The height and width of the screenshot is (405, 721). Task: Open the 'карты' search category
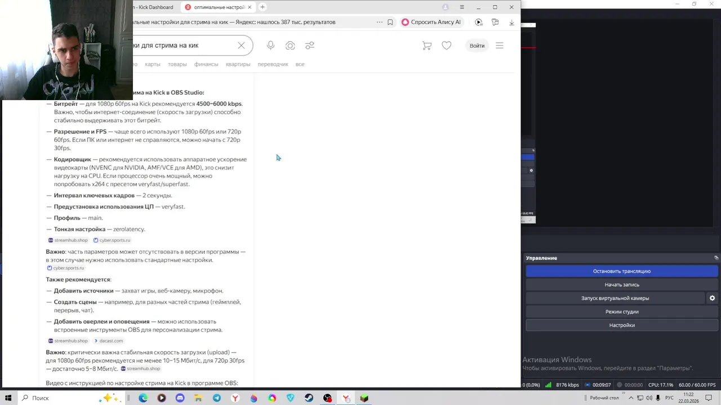tap(153, 64)
